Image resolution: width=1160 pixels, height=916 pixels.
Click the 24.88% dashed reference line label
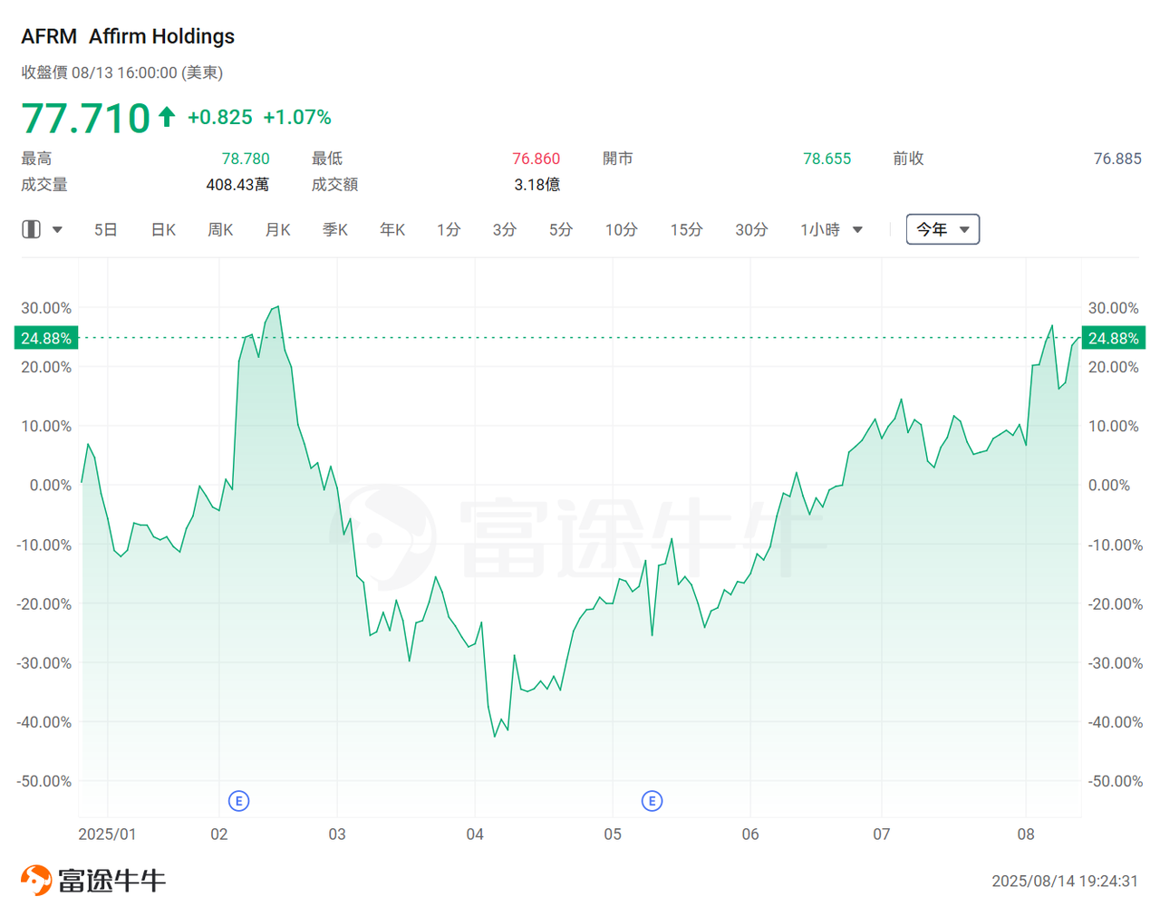(x=44, y=338)
